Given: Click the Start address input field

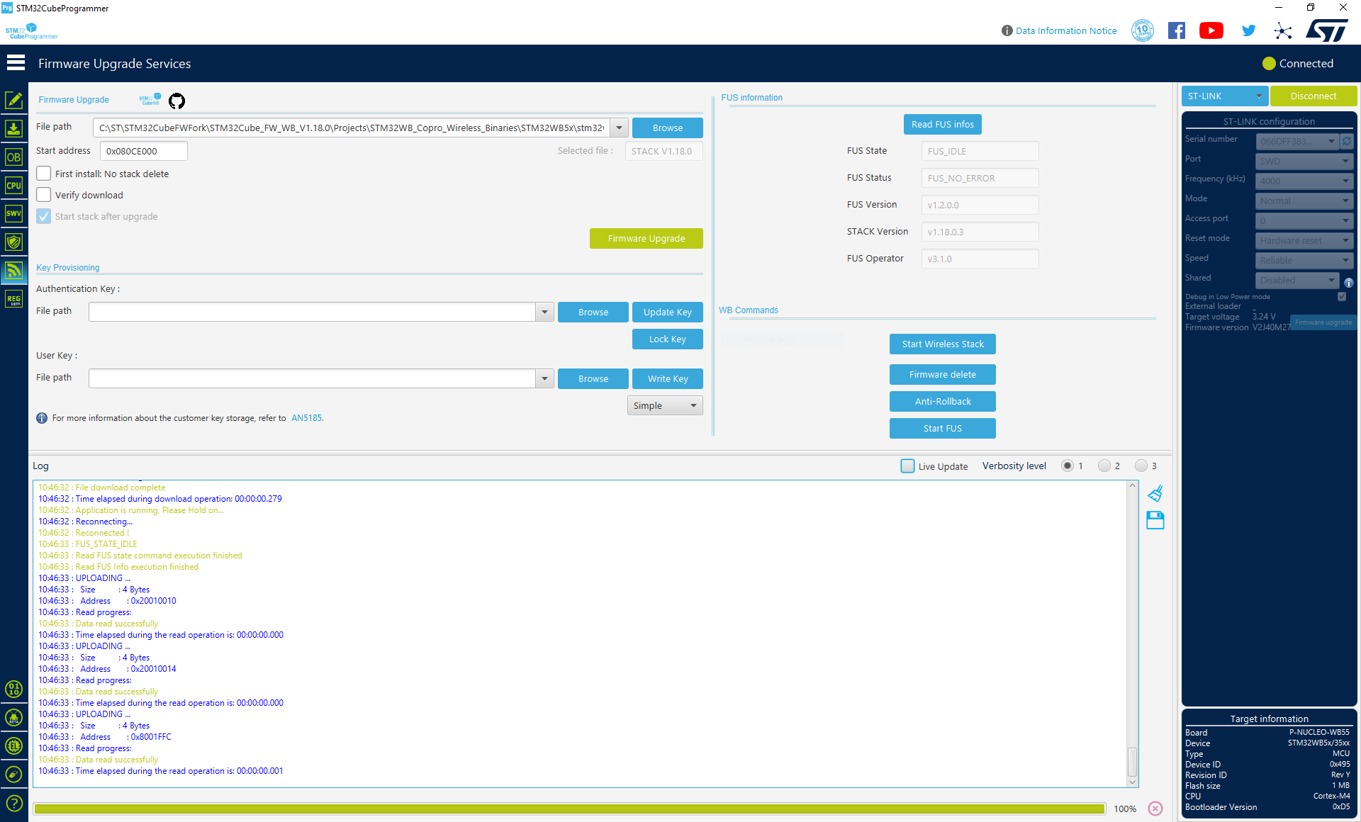Looking at the screenshot, I should coord(143,151).
